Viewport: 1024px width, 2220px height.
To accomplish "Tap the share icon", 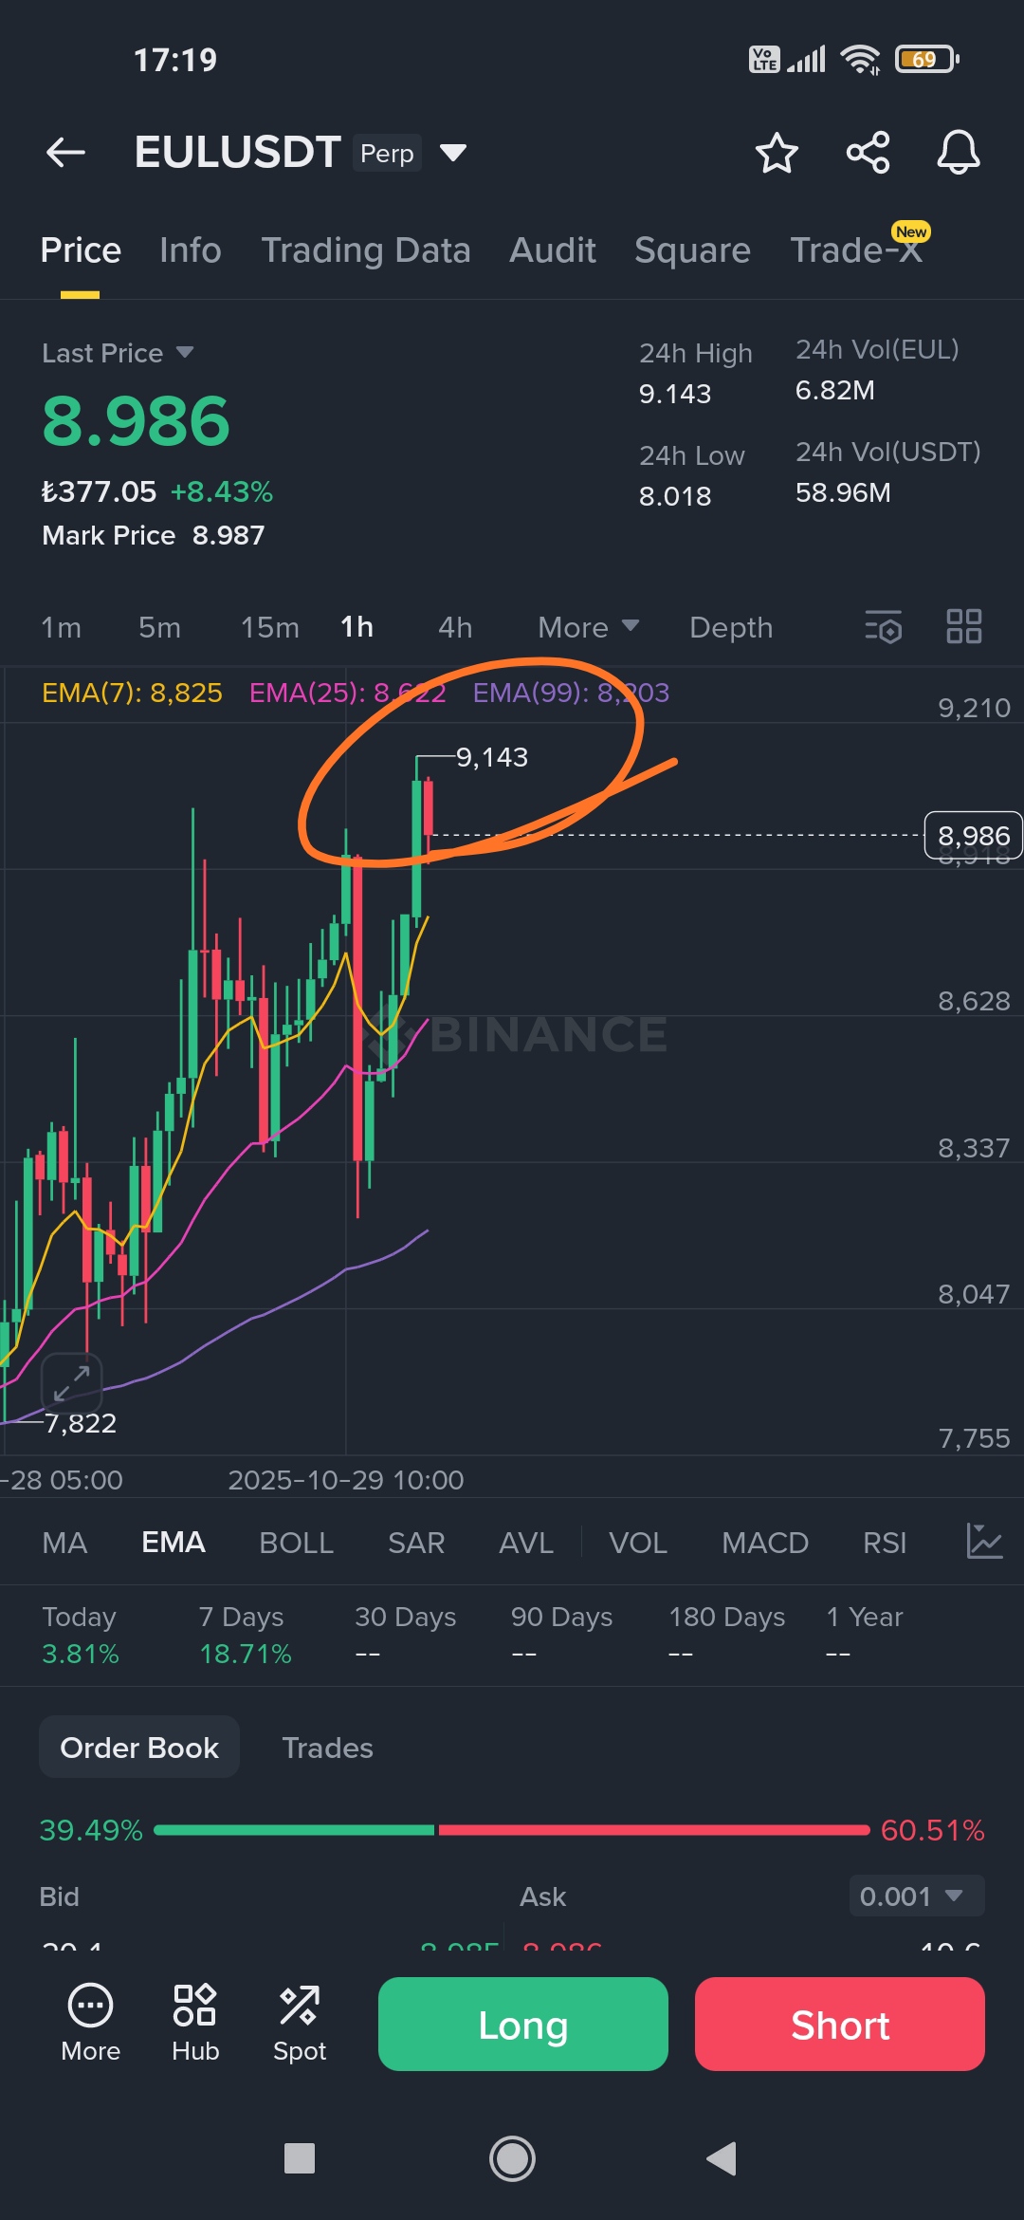I will pyautogui.click(x=868, y=153).
